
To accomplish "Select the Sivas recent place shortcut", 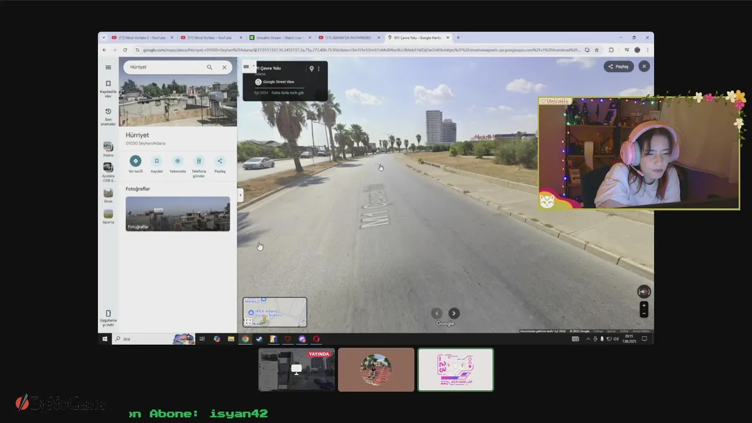I will [108, 196].
